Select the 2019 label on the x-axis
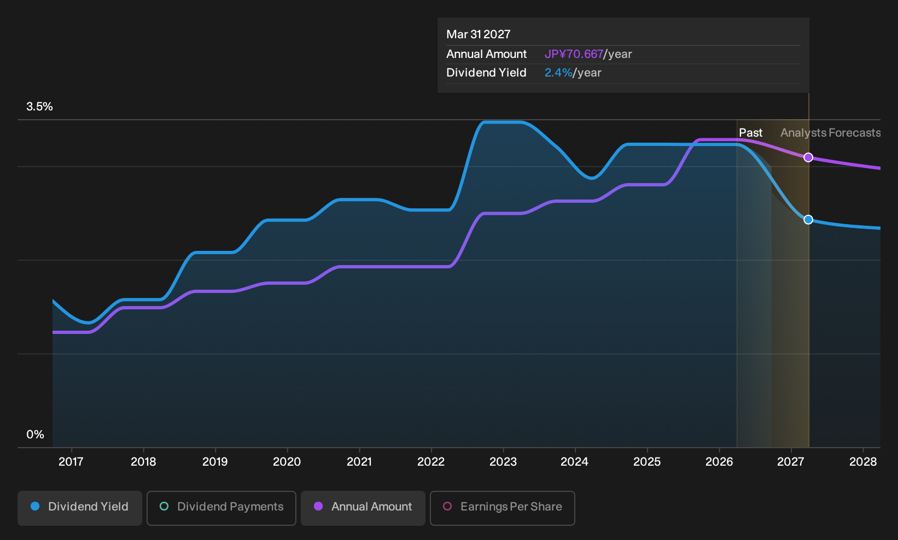The width and height of the screenshot is (898, 540). tap(215, 462)
